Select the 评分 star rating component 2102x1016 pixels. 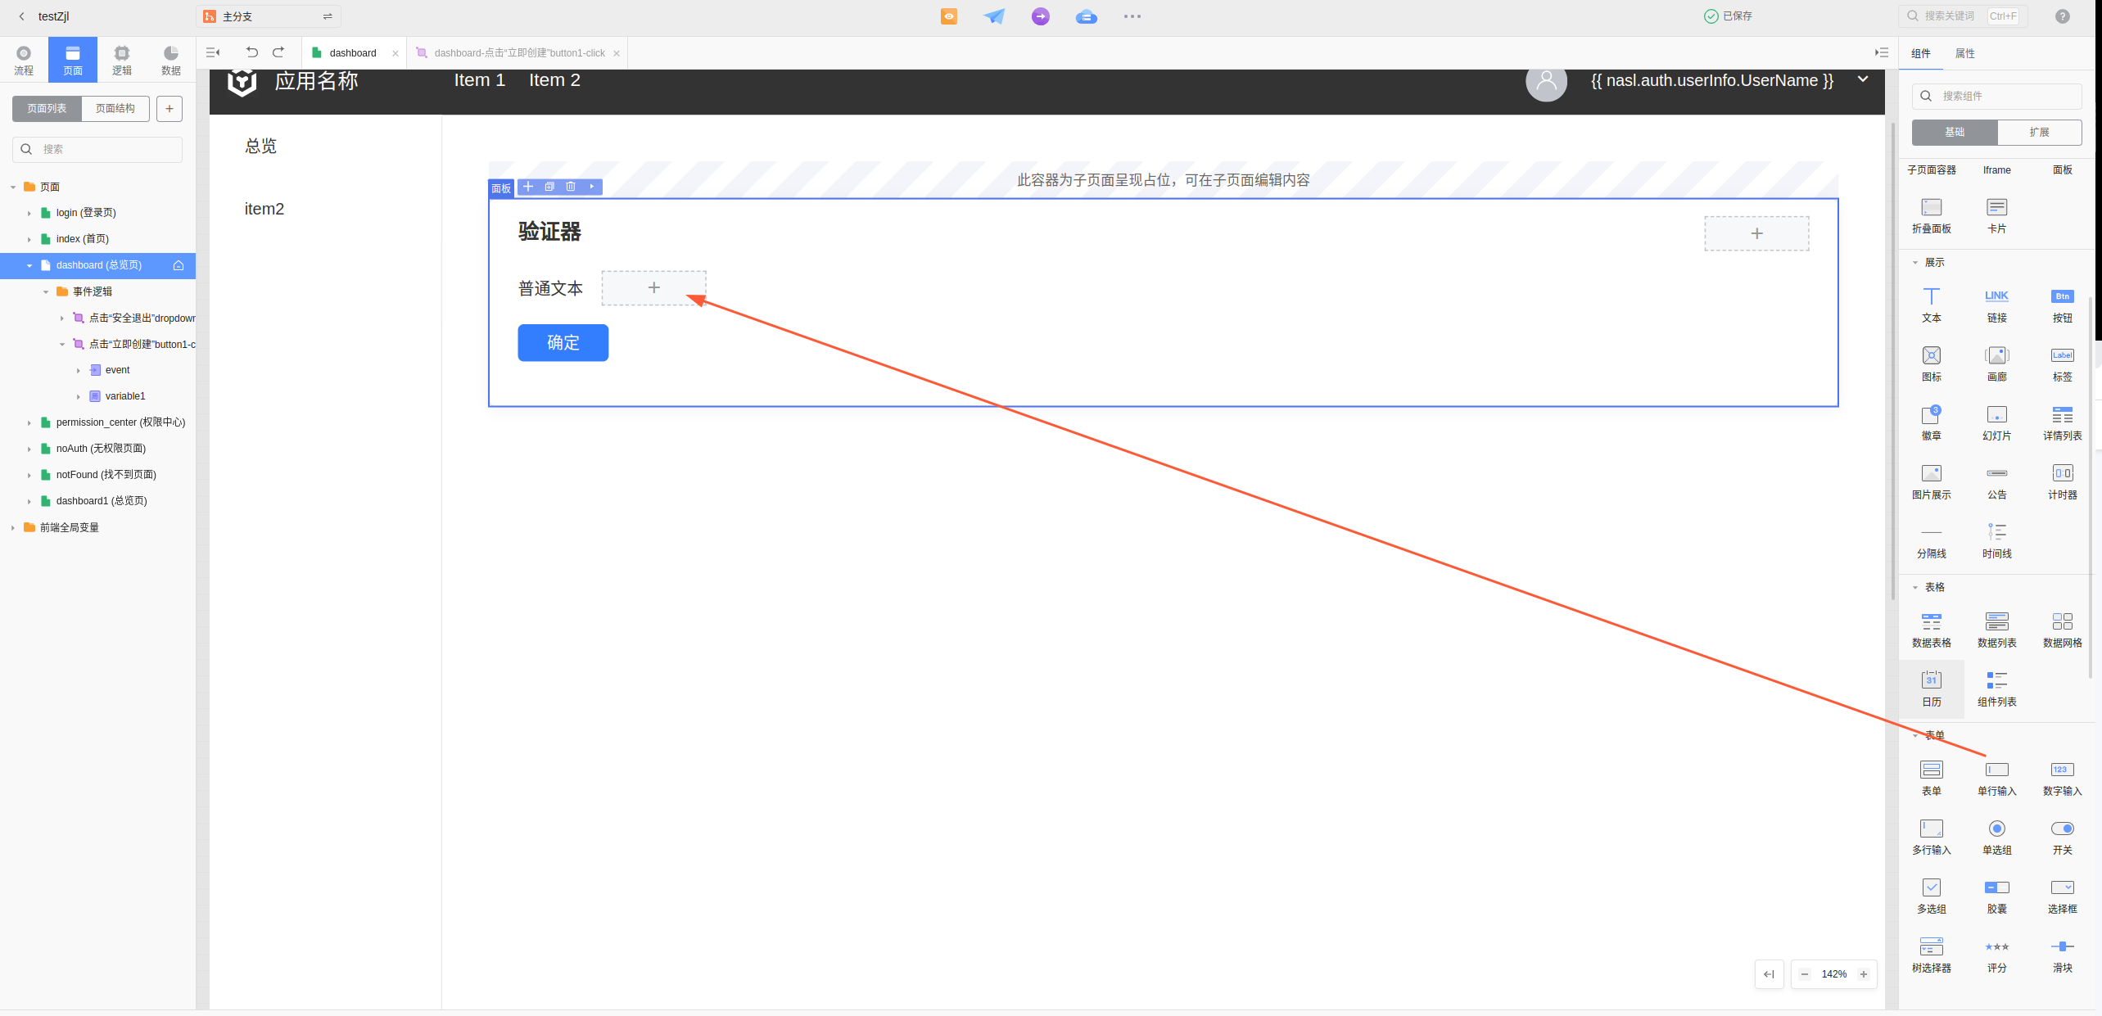point(1997,955)
